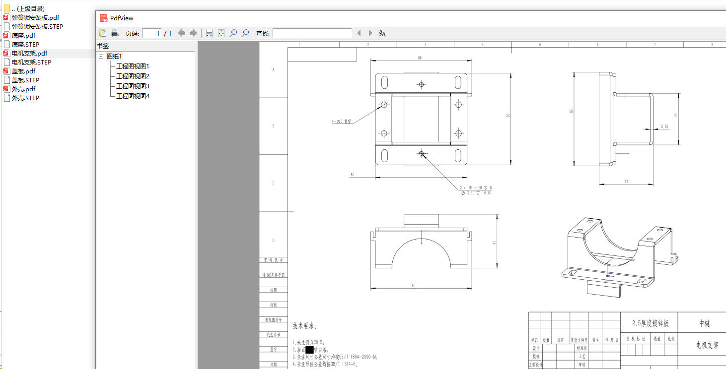Click the fit page icon
The height and width of the screenshot is (369, 726).
pos(221,33)
